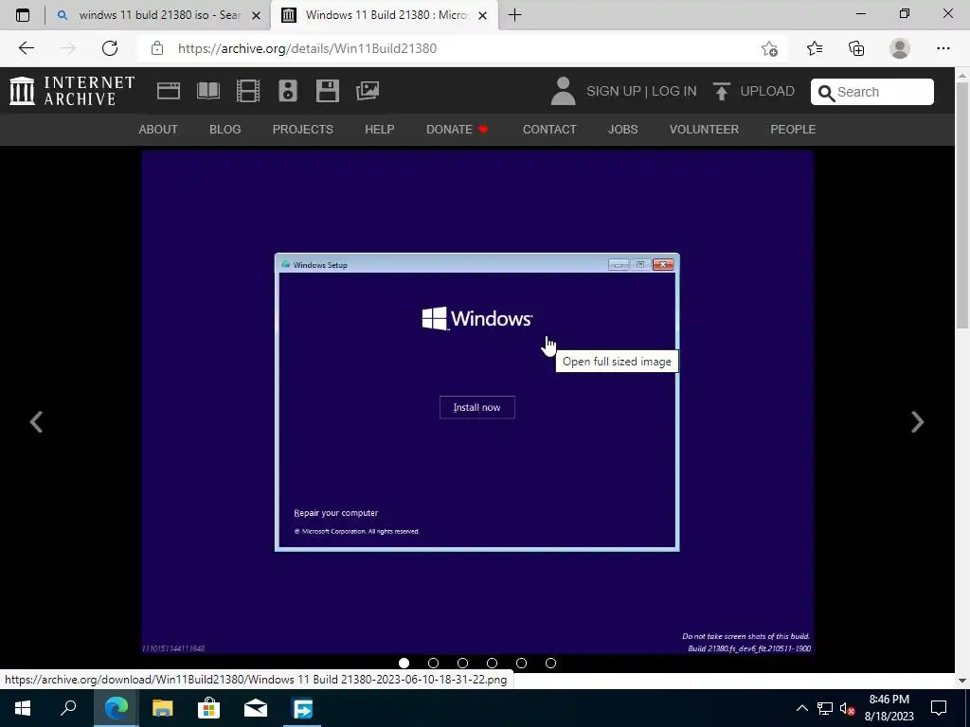The width and height of the screenshot is (970, 727).
Task: Click the SIGN UP link
Action: (x=613, y=92)
